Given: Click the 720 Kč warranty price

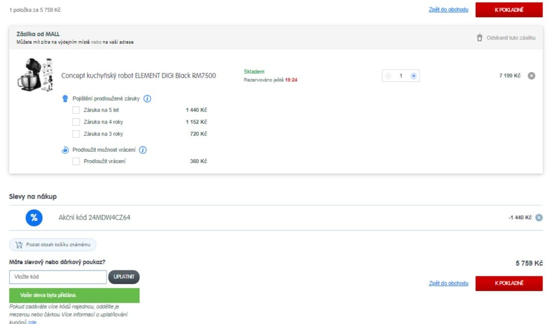Looking at the screenshot, I should (x=198, y=134).
